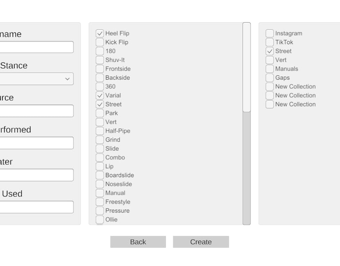Enable the Gaps collection checkbox
Viewport: 340px width, 266px height.
point(270,78)
